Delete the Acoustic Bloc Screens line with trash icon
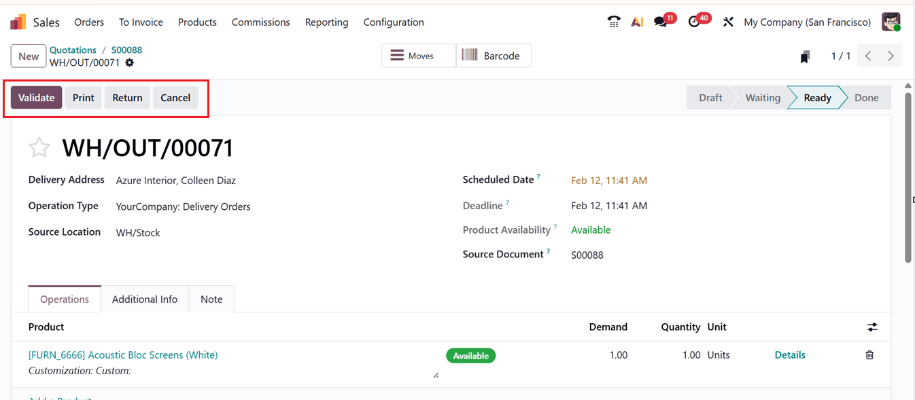Image resolution: width=915 pixels, height=400 pixels. coord(869,354)
